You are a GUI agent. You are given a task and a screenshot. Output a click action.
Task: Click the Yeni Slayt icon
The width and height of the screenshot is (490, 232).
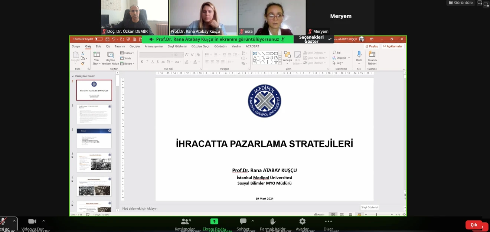[97, 54]
